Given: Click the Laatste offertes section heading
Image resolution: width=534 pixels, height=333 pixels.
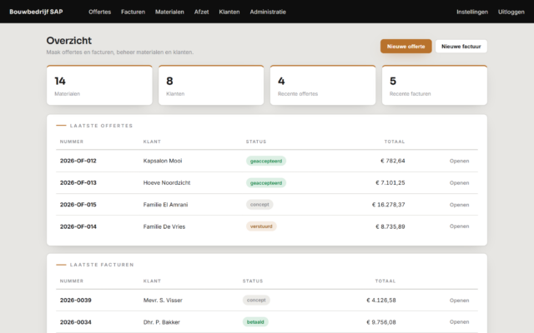Looking at the screenshot, I should pos(101,126).
